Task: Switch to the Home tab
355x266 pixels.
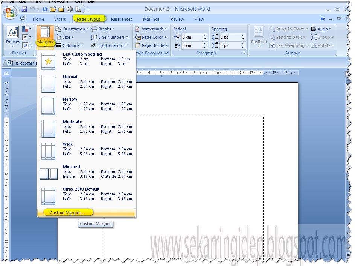Action: (38, 19)
